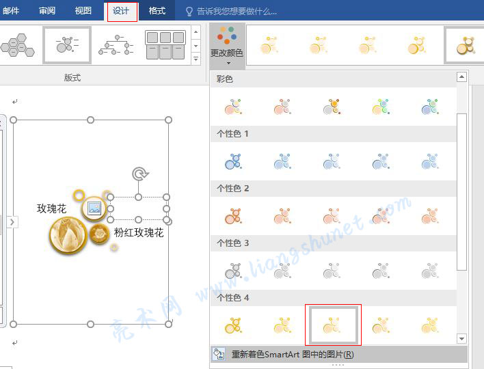Select the 玫瑰花 text label
Image resolution: width=484 pixels, height=369 pixels.
(51, 208)
